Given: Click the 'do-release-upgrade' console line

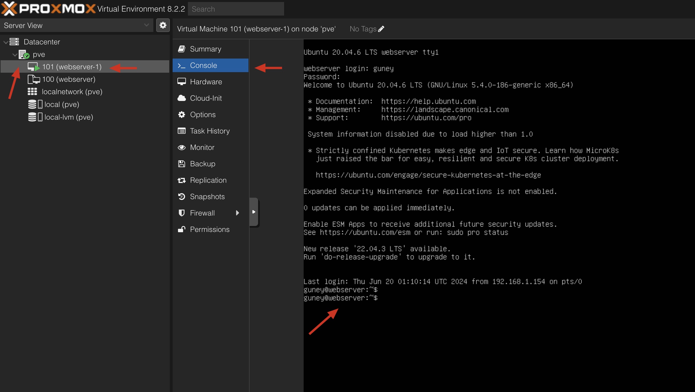Looking at the screenshot, I should click(x=389, y=257).
